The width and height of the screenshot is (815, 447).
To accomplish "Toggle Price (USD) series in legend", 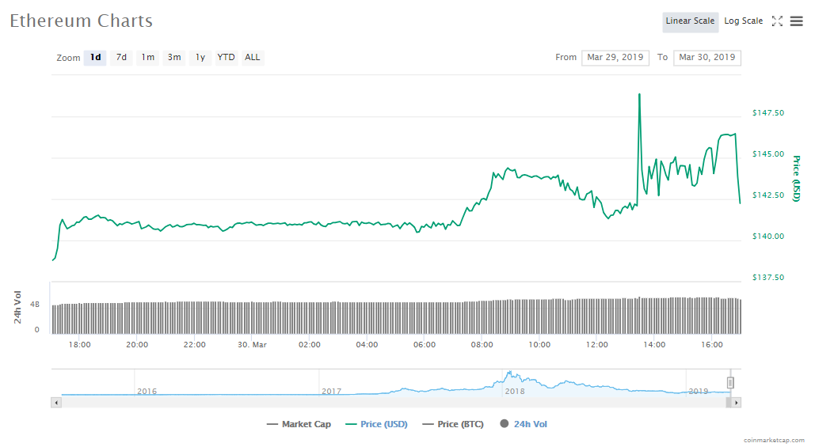I will pyautogui.click(x=376, y=425).
